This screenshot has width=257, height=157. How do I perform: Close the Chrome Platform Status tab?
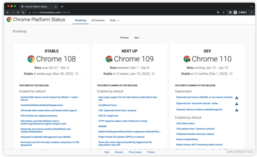(x=56, y=7)
